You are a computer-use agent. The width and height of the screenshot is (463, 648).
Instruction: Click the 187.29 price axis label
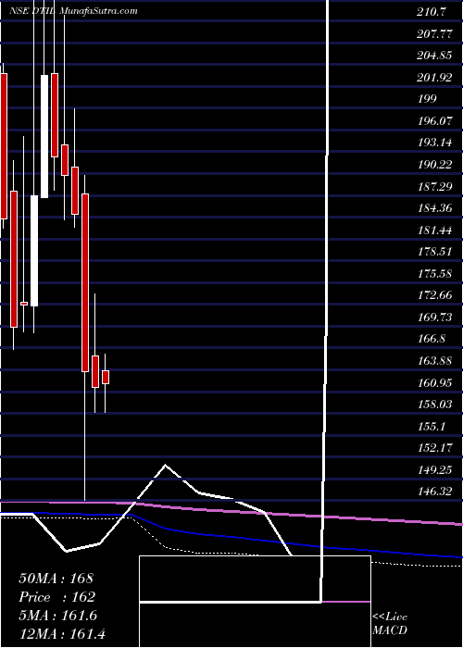point(434,187)
